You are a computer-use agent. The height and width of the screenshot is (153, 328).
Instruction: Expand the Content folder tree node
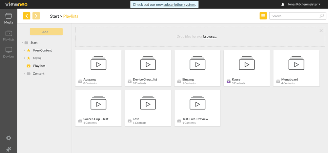click(x=25, y=74)
